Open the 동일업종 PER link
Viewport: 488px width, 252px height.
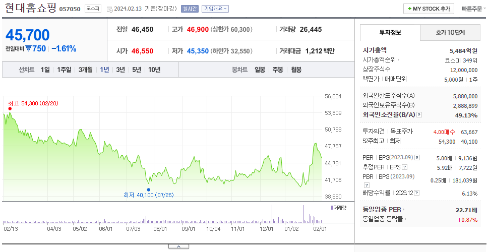[384, 209]
